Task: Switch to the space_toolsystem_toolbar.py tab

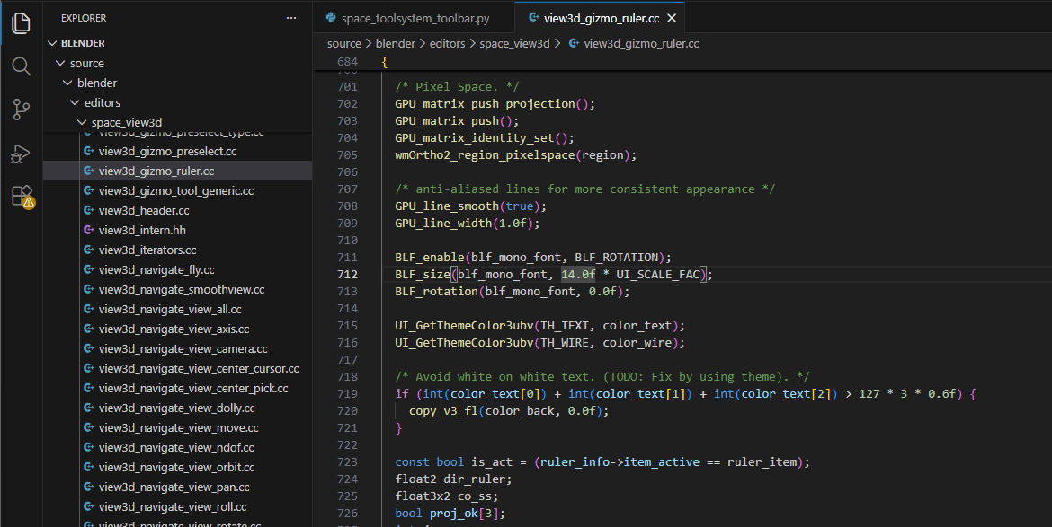Action: (x=414, y=18)
